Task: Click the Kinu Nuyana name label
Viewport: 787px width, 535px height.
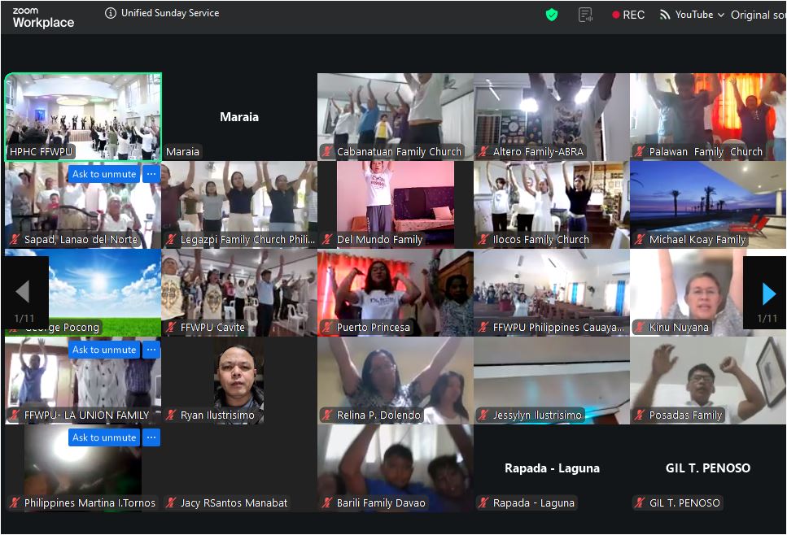Action: click(679, 328)
